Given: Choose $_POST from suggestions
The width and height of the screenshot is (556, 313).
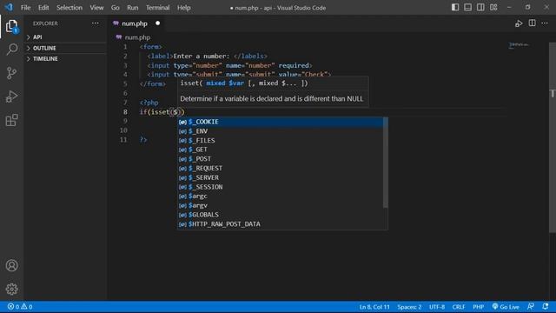Looking at the screenshot, I should [281, 159].
